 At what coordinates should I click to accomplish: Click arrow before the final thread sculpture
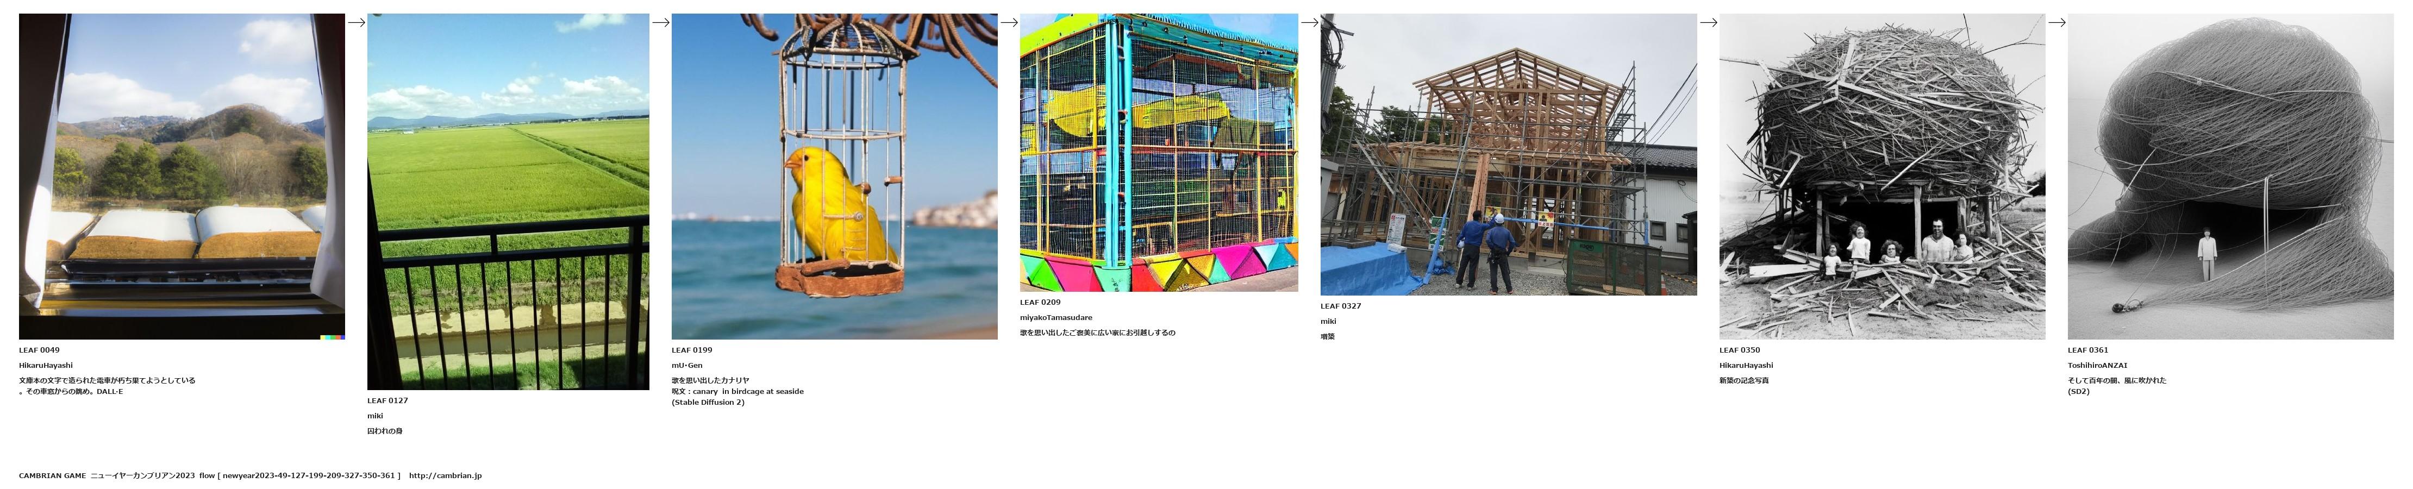coord(2057,22)
